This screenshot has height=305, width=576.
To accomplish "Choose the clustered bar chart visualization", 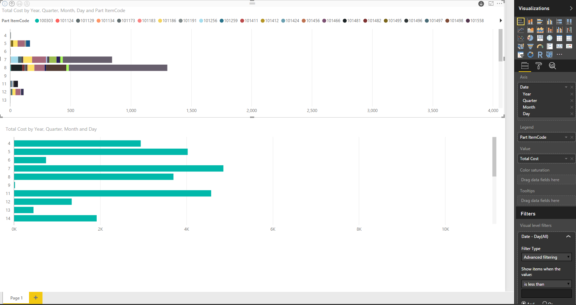I will coord(540,21).
